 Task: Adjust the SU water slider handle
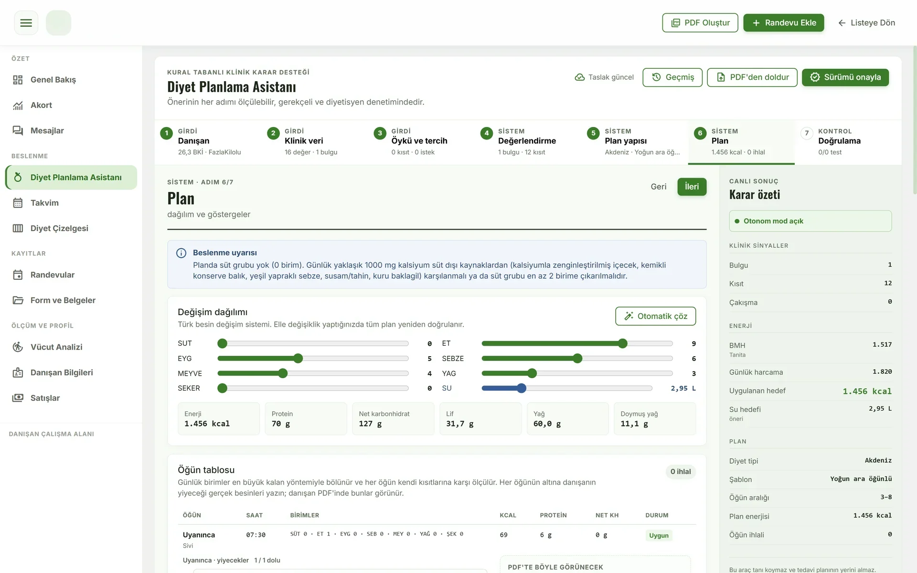(522, 388)
